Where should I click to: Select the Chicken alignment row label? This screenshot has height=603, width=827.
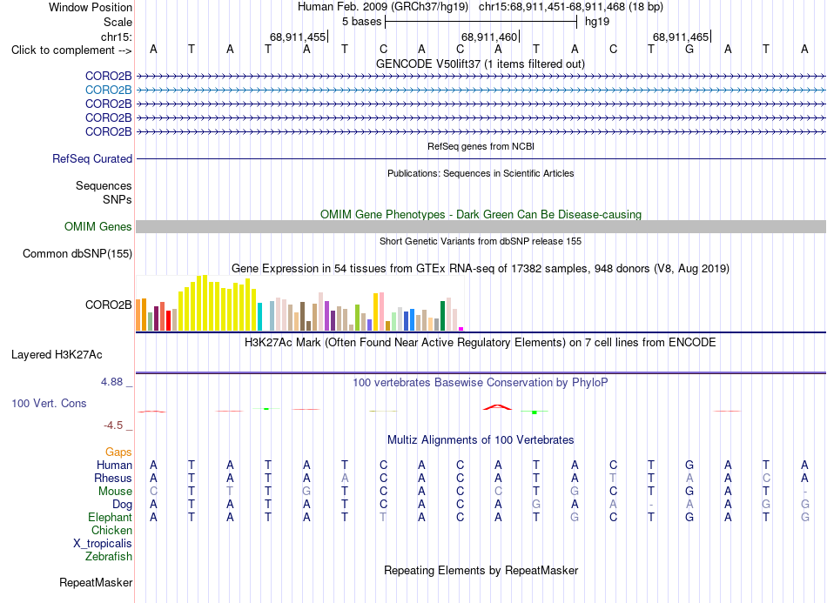tap(111, 530)
